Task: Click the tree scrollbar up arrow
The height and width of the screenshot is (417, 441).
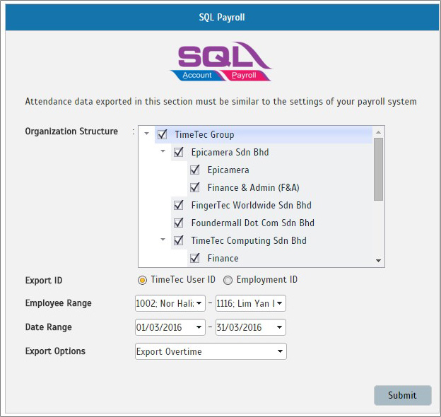Action: (378, 132)
